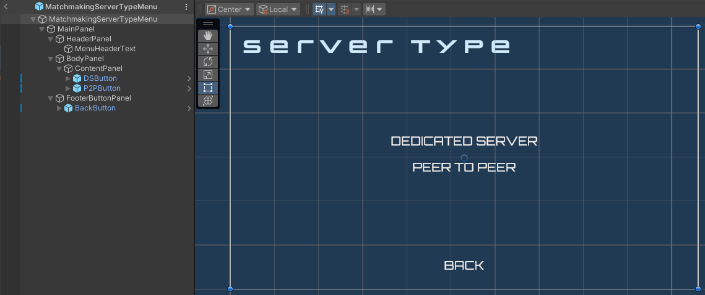Select MainPanel in the hierarchy
Viewport: 705px width, 295px height.
pos(76,29)
